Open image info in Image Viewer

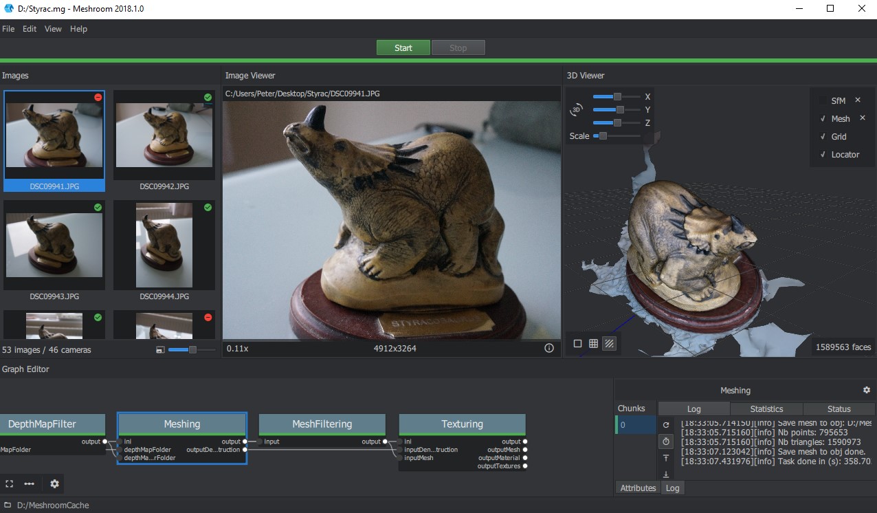click(x=549, y=349)
